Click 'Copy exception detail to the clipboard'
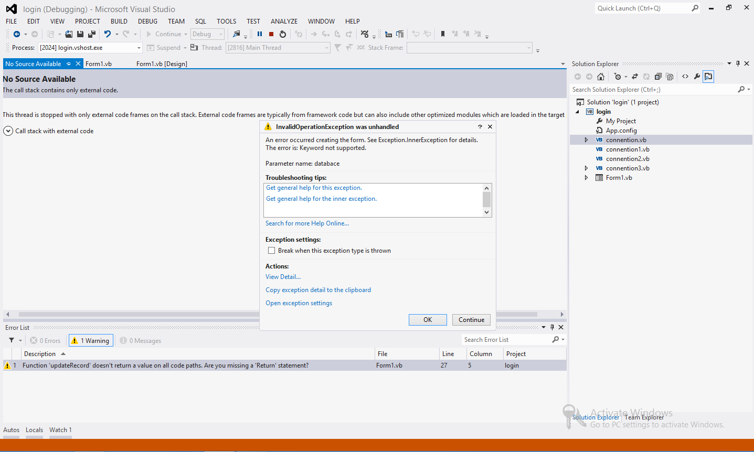This screenshot has width=754, height=452. (318, 290)
